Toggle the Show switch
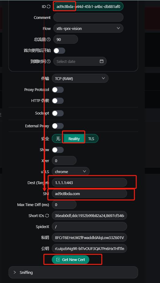This screenshot has width=160, height=283. pyautogui.click(x=58, y=150)
